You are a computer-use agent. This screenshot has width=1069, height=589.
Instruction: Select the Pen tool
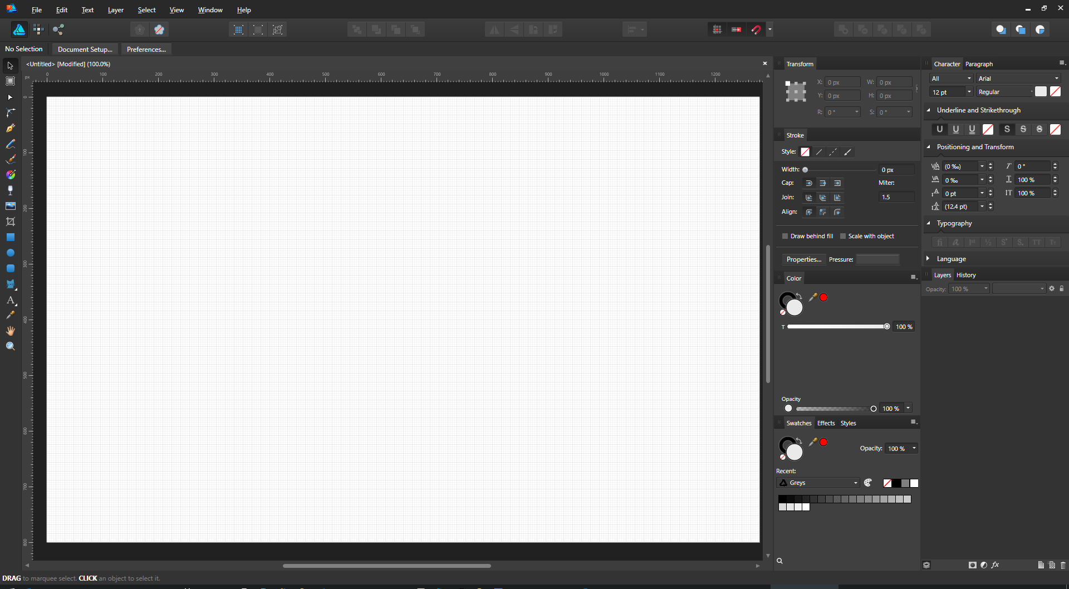pyautogui.click(x=10, y=128)
